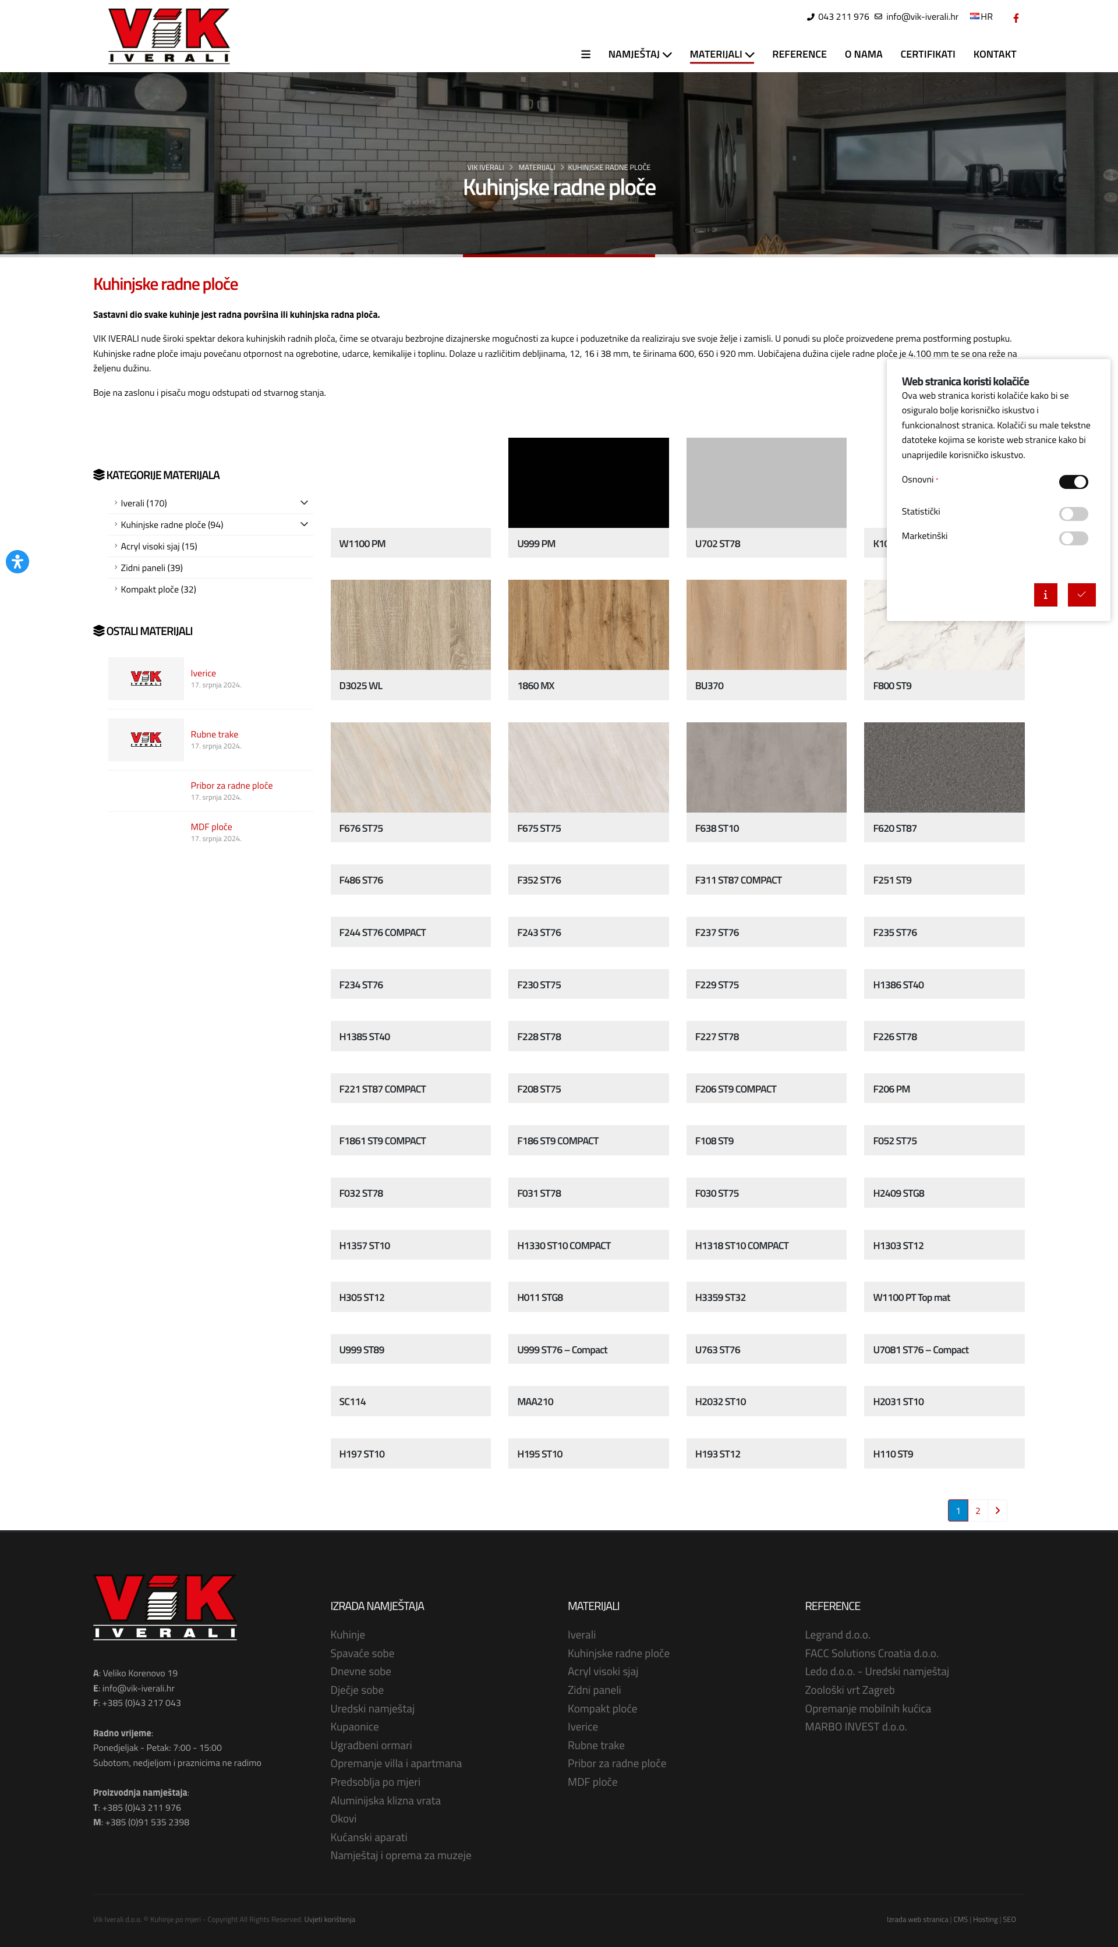Open the Rubne trake link
Viewport: 1118px width, 1947px height.
pos(214,735)
